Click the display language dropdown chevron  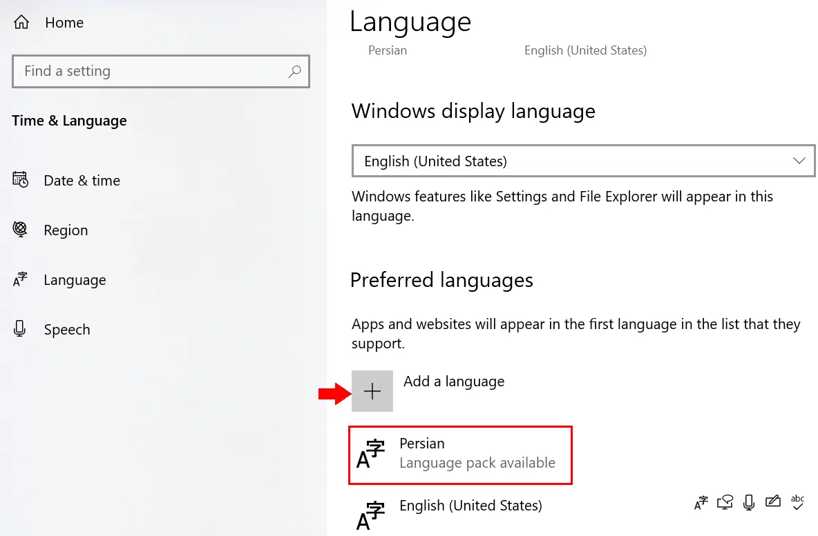pos(799,161)
